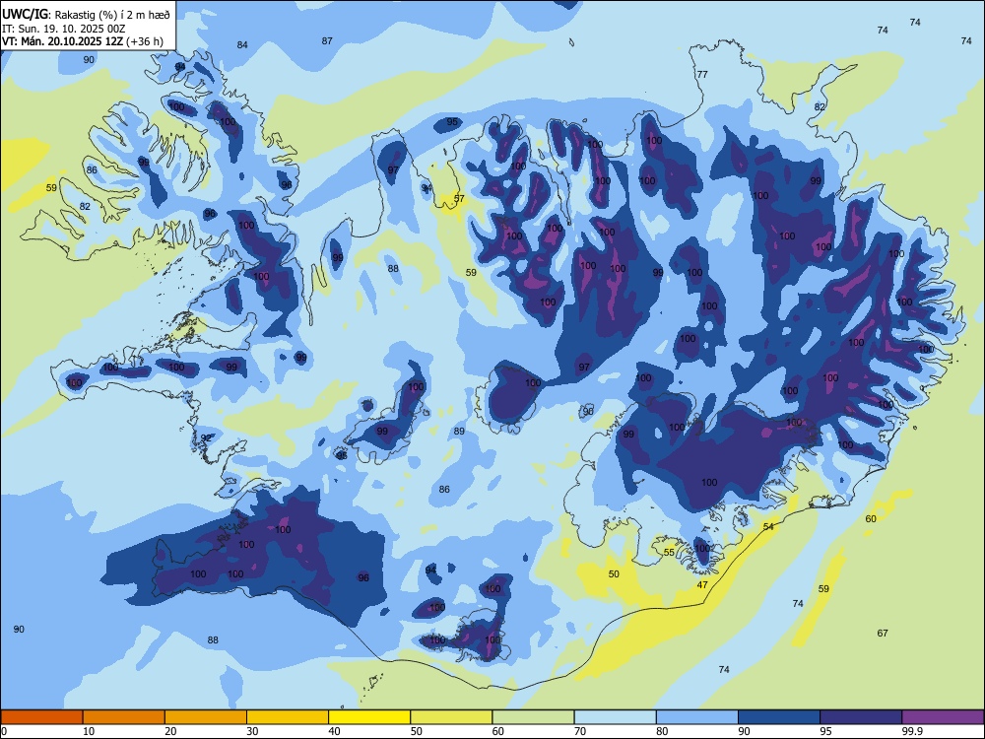The height and width of the screenshot is (739, 985).
Task: Click the map value '47' on the south coast
Action: coord(702,585)
